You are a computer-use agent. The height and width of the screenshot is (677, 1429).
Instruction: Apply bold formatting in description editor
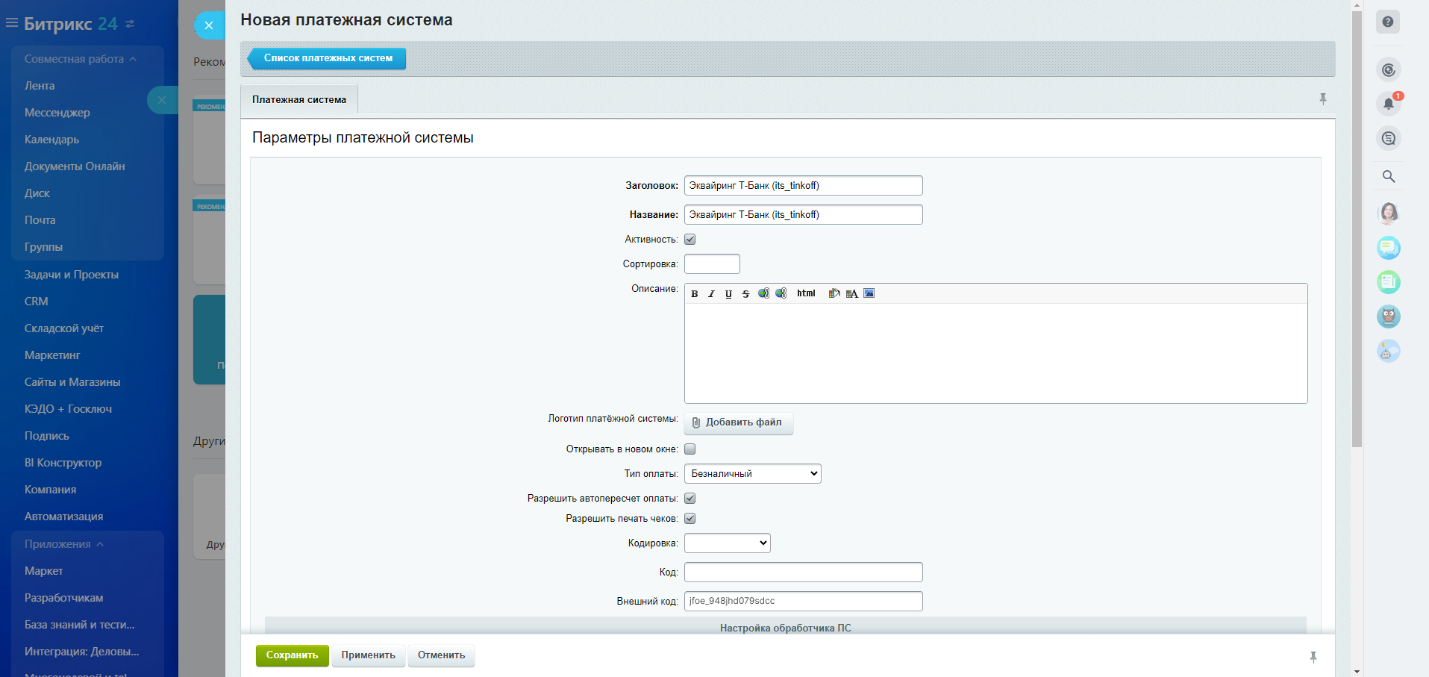(694, 294)
